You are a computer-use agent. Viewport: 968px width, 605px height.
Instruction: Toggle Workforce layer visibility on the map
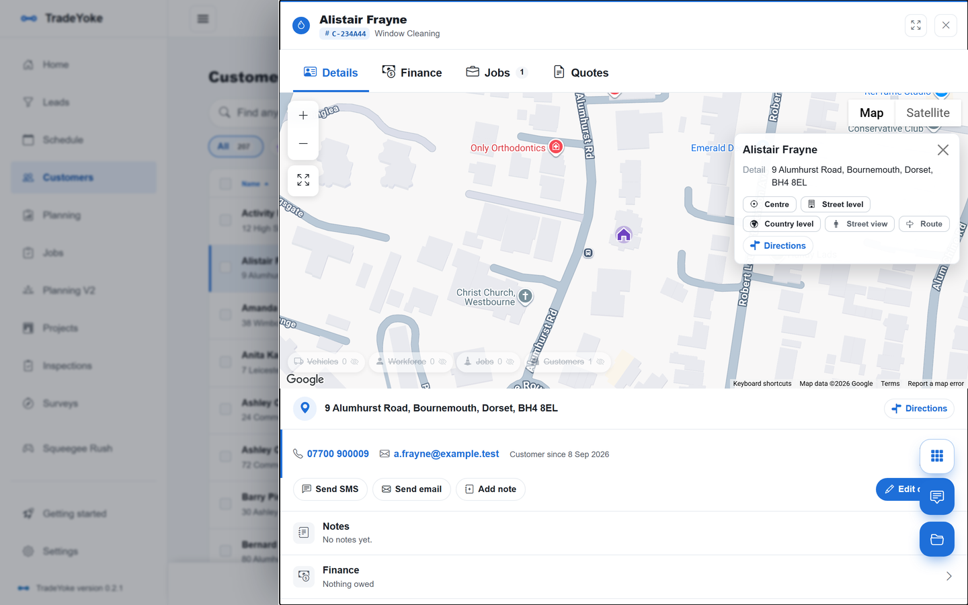click(411, 362)
